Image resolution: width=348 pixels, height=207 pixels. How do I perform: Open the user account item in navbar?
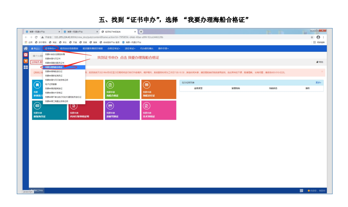[x=36, y=48]
